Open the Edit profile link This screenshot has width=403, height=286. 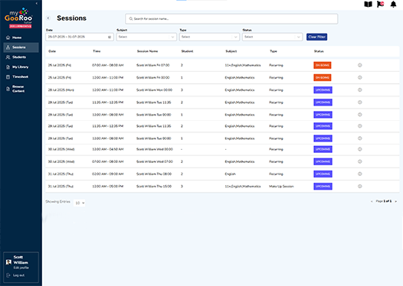tap(21, 268)
